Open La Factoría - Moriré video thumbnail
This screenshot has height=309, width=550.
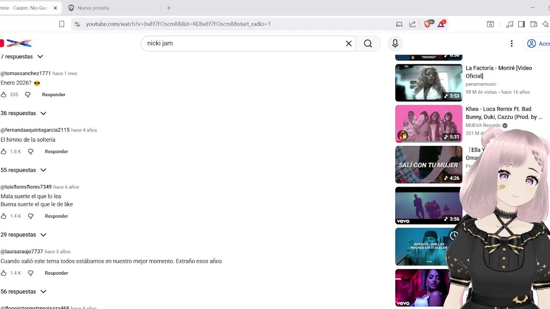[429, 83]
